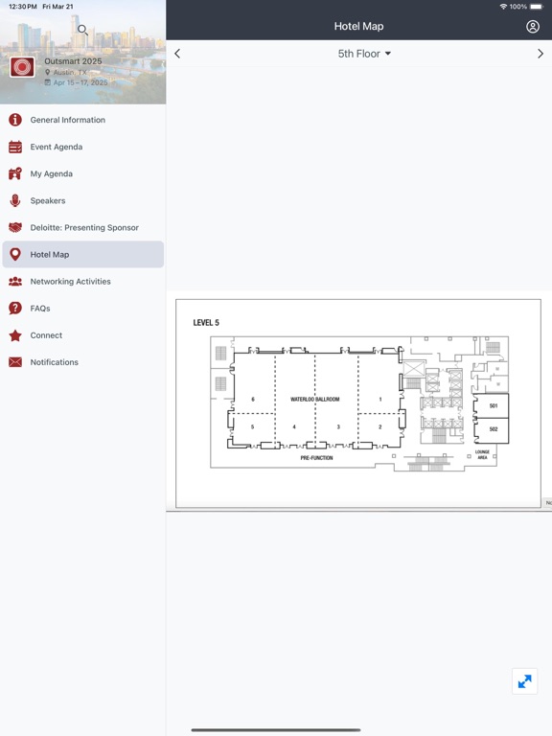
Task: Select Hotel Map menu item
Action: [83, 254]
